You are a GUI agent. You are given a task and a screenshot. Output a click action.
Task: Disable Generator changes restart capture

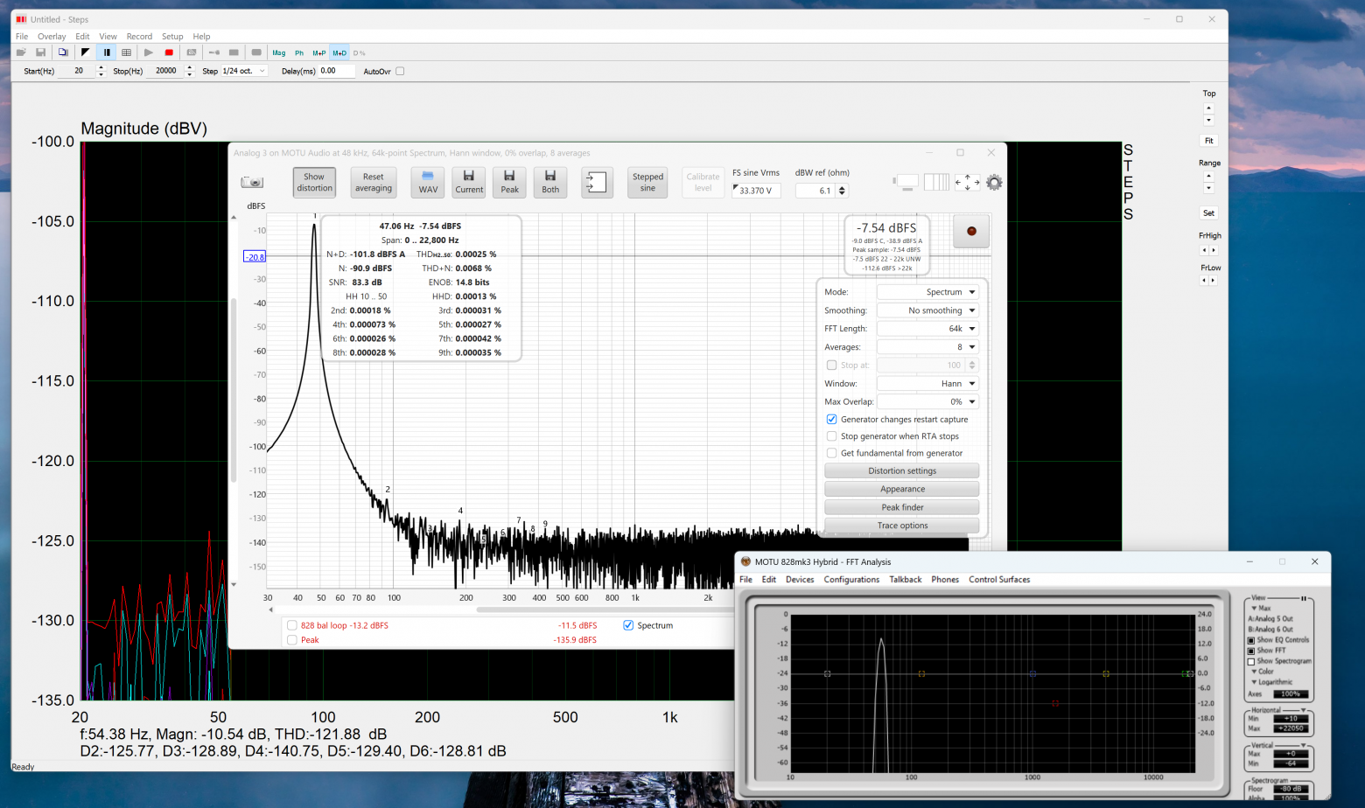coord(832,420)
